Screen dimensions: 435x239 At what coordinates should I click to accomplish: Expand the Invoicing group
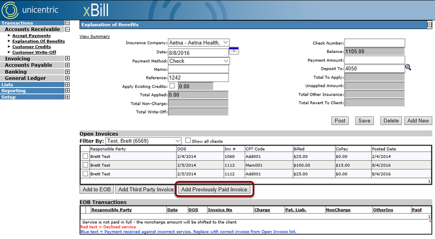[67, 58]
